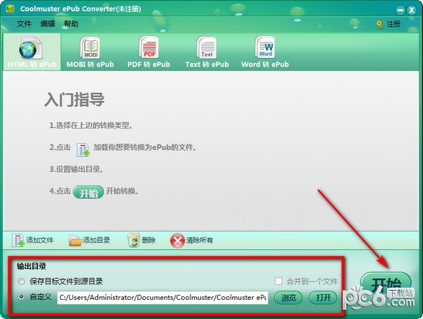Viewport: 423px width, 319px height.
Task: Click the 打开 open folder button
Action: tap(323, 298)
